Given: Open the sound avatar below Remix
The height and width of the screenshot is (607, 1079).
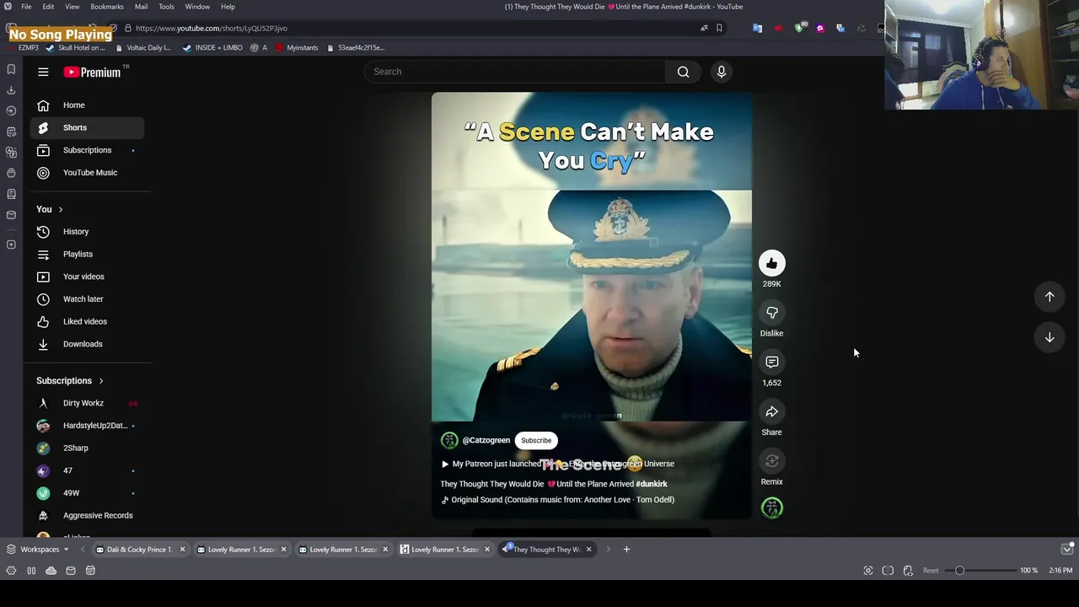Looking at the screenshot, I should pyautogui.click(x=771, y=508).
